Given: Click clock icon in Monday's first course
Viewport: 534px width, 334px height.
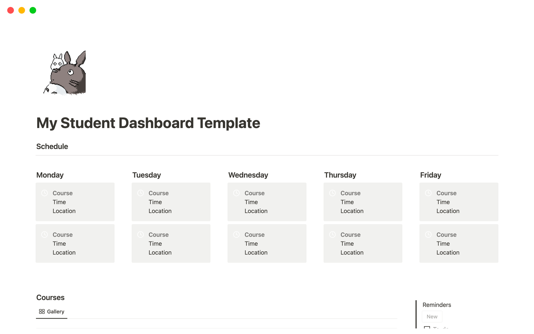Looking at the screenshot, I should point(44,193).
